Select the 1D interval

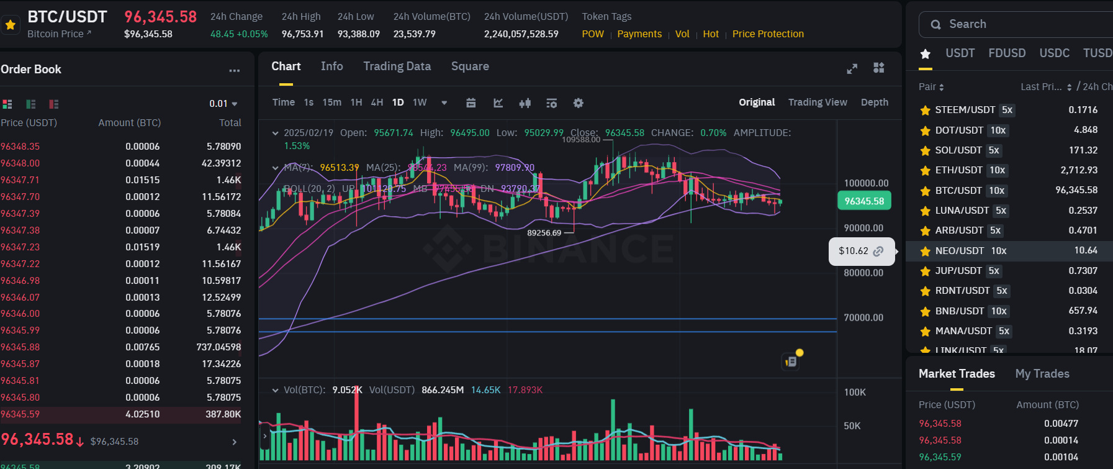398,102
